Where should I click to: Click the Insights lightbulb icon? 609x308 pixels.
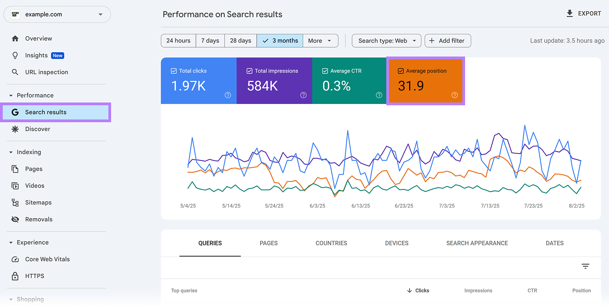click(x=15, y=56)
